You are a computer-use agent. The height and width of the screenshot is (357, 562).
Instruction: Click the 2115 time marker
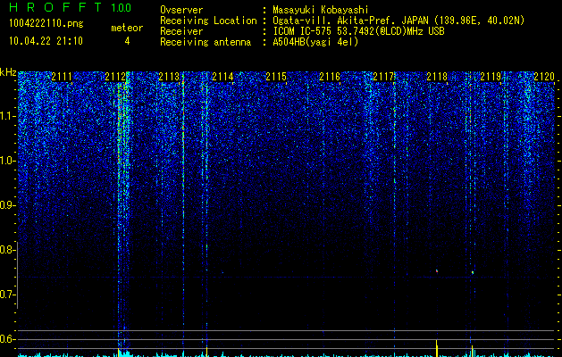276,77
